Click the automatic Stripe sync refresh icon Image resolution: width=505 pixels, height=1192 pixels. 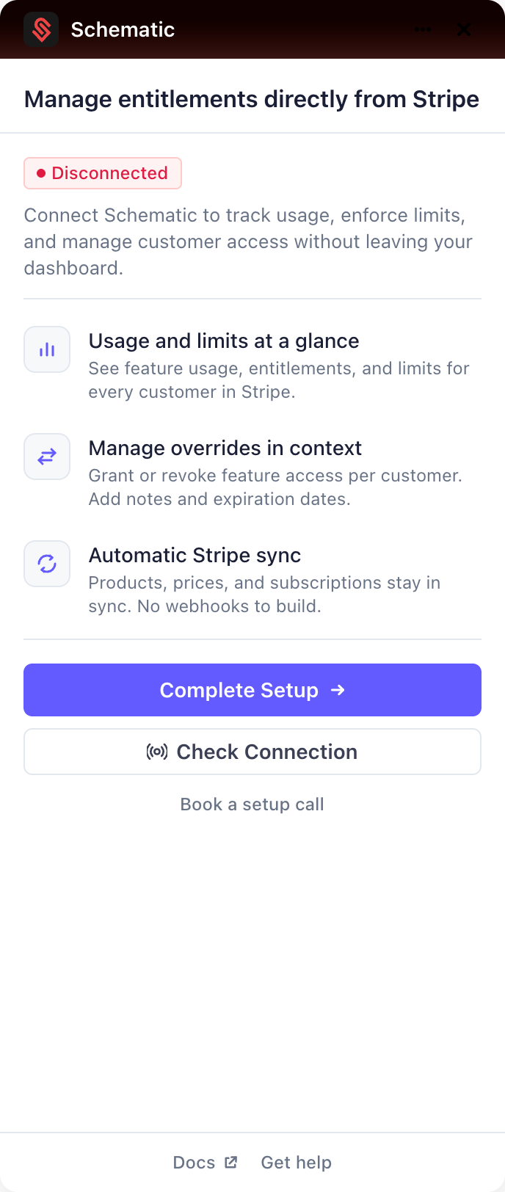(x=46, y=564)
